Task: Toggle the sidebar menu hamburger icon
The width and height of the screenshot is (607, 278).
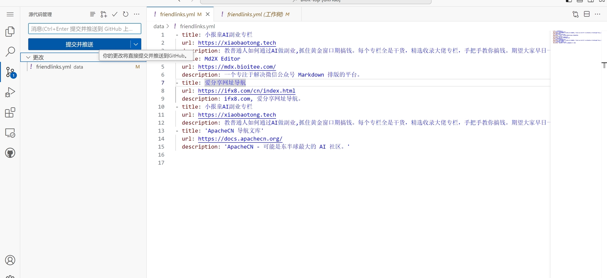Action: click(x=10, y=14)
